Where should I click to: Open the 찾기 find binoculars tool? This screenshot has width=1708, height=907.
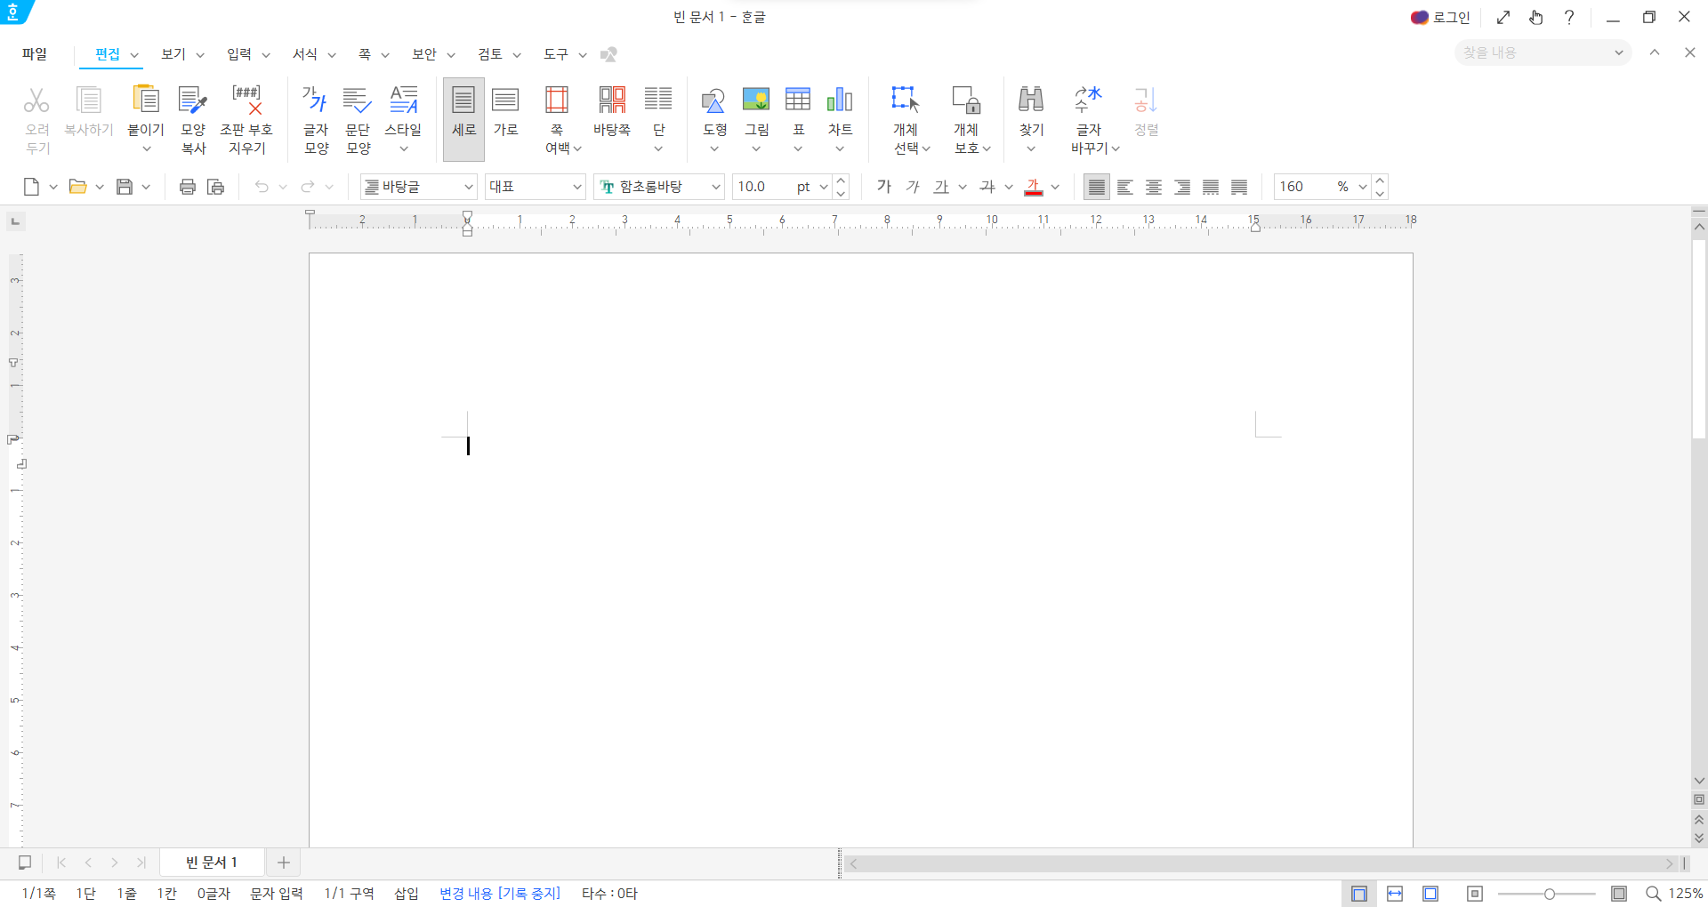(x=1031, y=100)
